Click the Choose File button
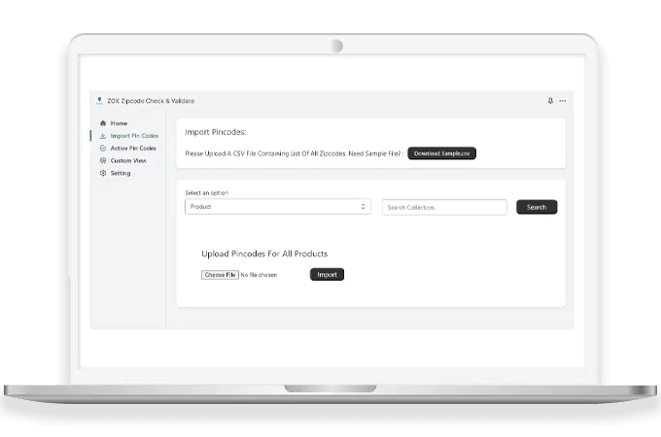Viewport: 661px width, 437px height. [220, 275]
